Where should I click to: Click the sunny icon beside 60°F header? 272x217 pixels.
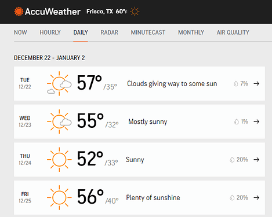pos(135,12)
